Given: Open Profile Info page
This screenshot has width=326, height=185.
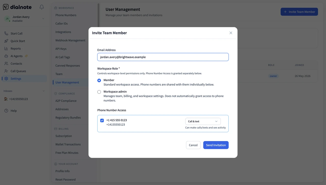Looking at the screenshot, I should (62, 171).
